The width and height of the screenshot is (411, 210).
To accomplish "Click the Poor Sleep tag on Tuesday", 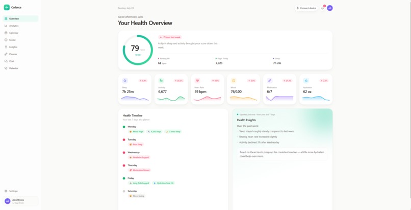I will pos(136,145).
